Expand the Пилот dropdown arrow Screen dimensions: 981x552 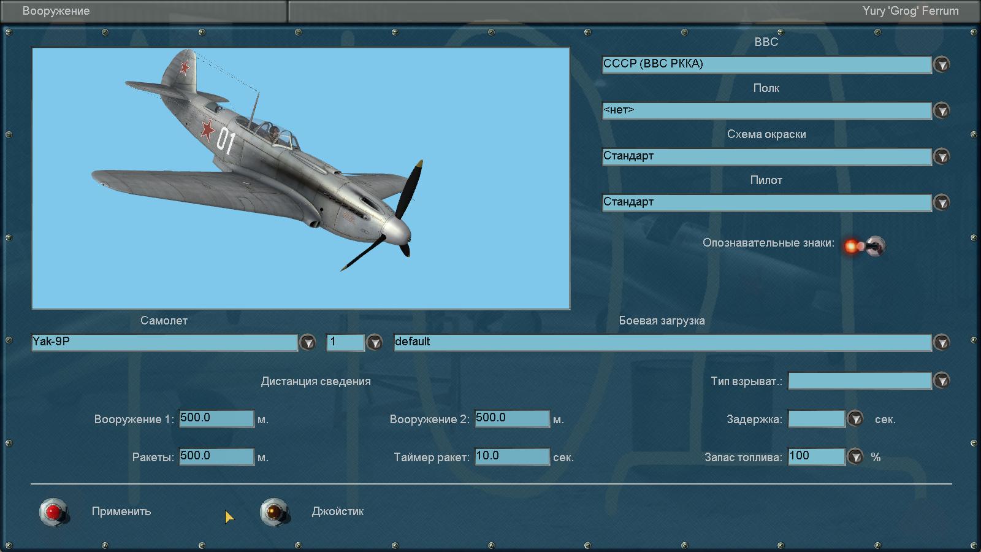click(x=942, y=202)
